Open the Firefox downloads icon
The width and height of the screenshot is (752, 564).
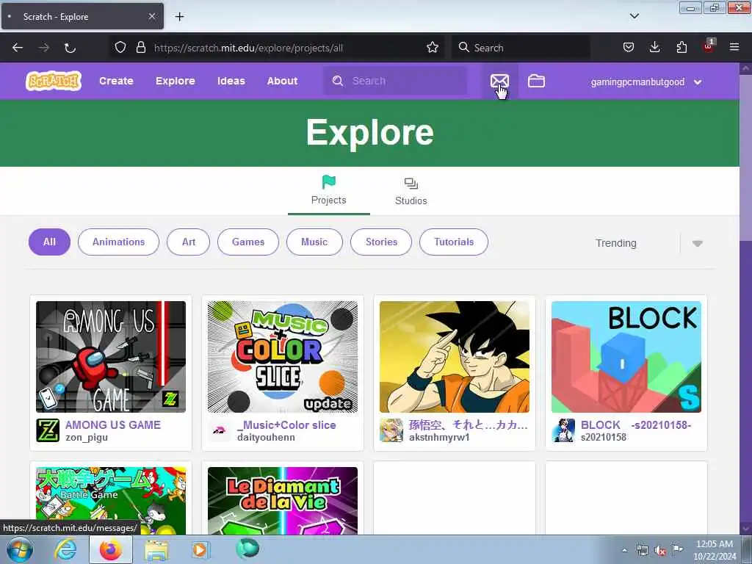[654, 47]
